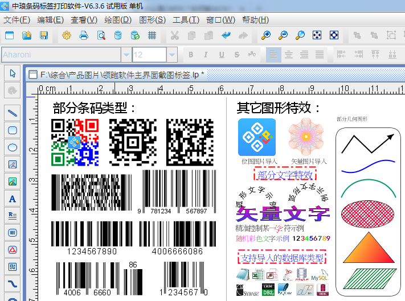Click the database with green check icon

point(135,35)
